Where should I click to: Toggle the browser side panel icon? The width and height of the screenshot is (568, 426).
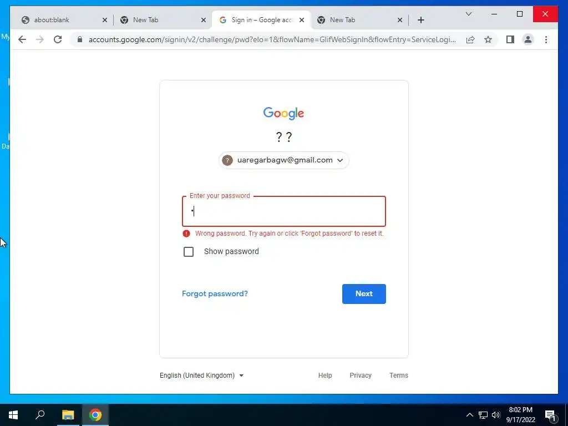(x=510, y=39)
